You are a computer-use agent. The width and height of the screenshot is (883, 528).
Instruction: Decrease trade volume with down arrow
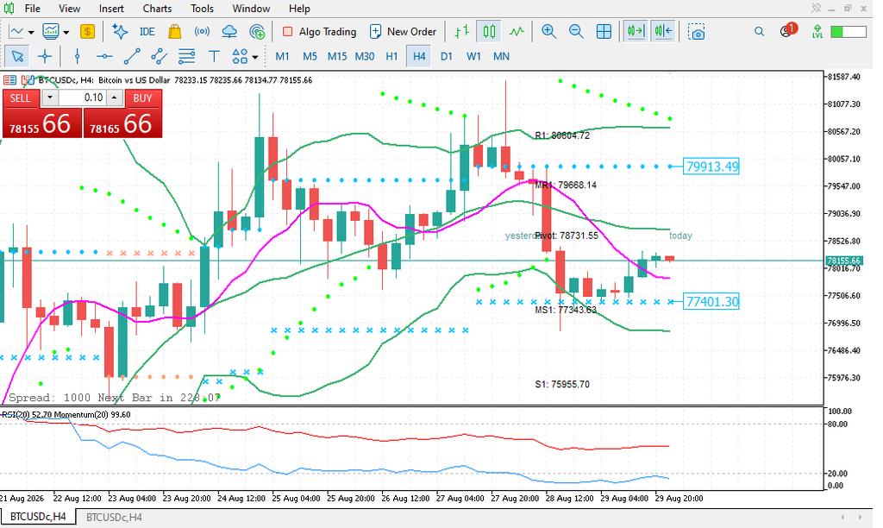click(49, 98)
